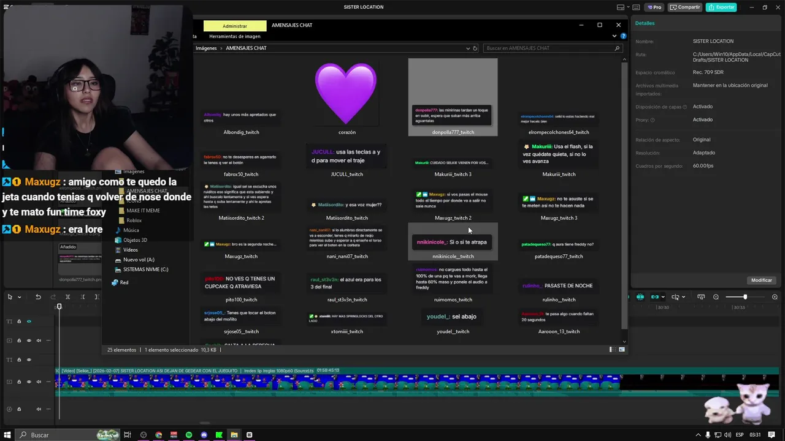Click the zoom-to-fit timeline icon

(x=701, y=297)
